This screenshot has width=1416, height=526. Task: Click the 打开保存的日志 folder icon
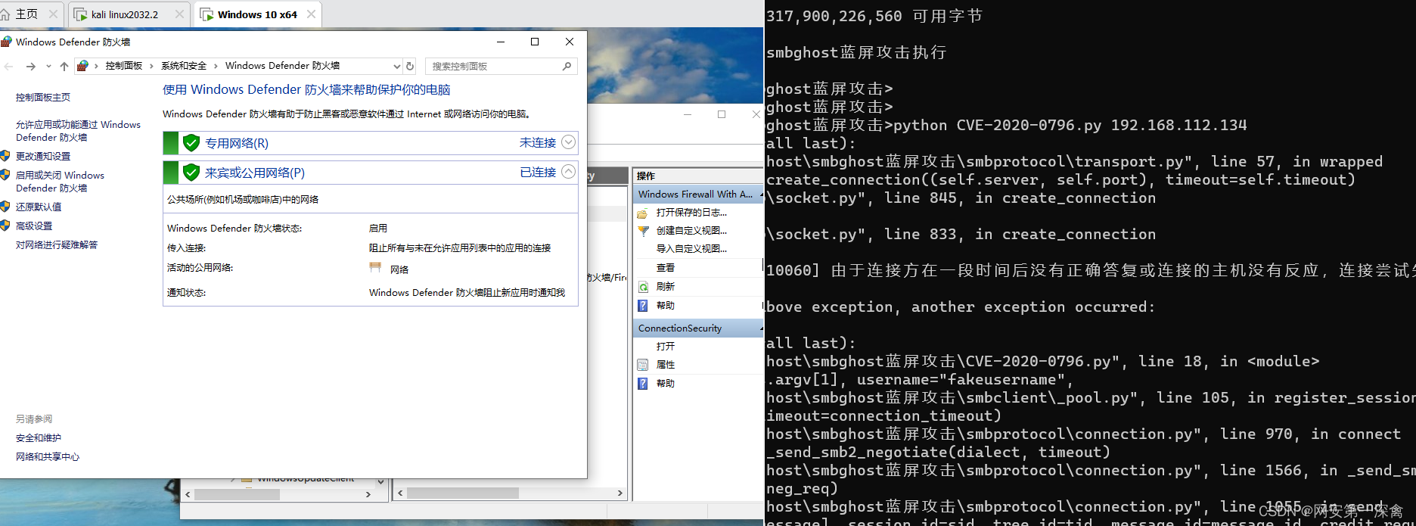click(x=643, y=213)
